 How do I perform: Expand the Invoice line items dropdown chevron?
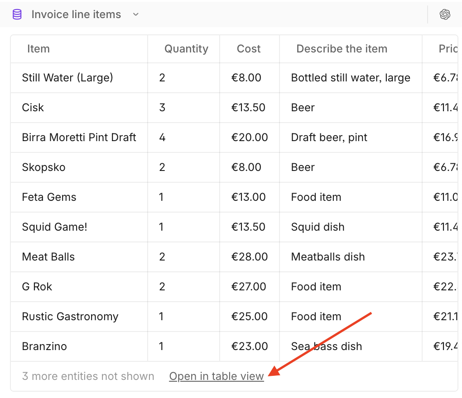click(x=135, y=14)
